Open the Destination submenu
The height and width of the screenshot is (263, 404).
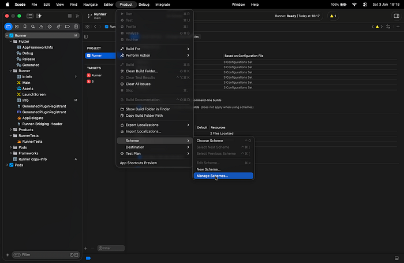point(155,147)
